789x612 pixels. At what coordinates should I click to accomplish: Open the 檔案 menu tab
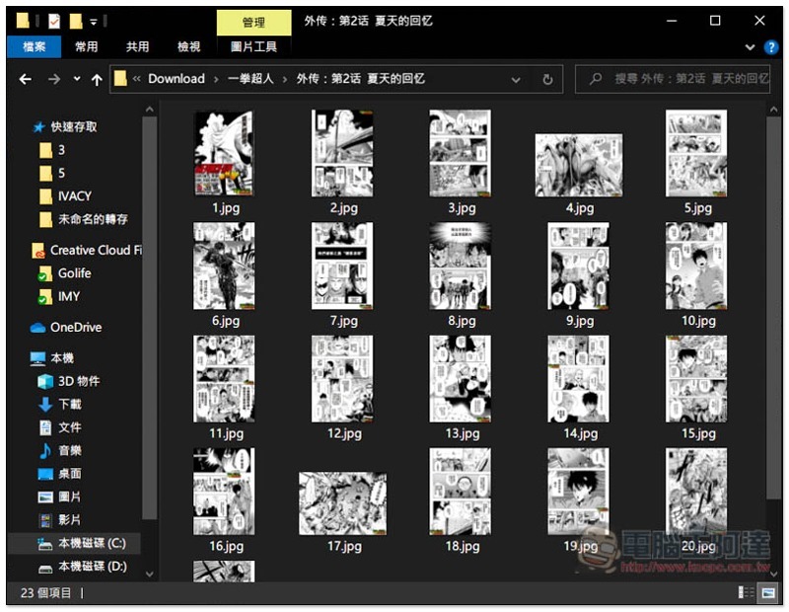[x=35, y=46]
